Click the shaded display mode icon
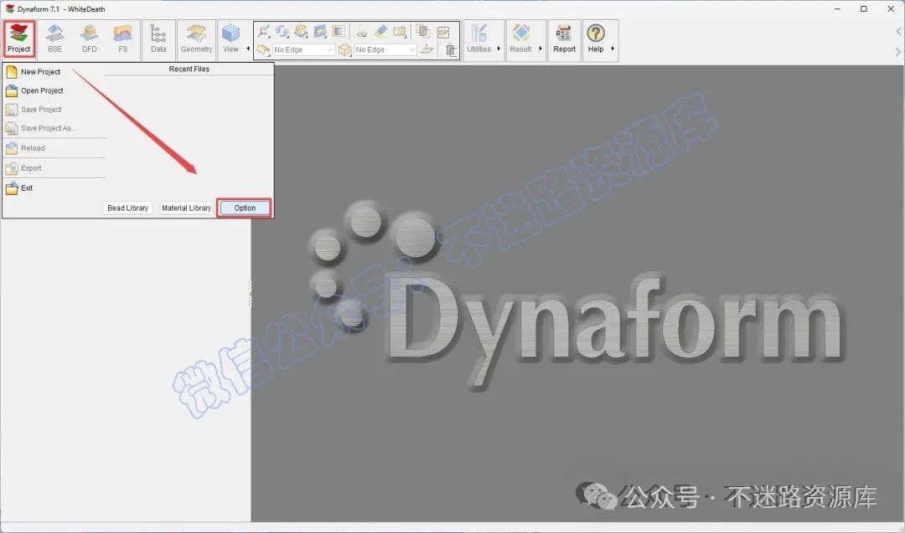Screen dimensions: 905x533 tap(339, 31)
